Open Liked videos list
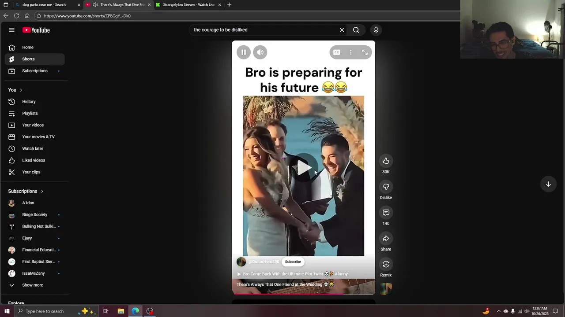Viewport: 565px width, 317px height. tap(34, 160)
